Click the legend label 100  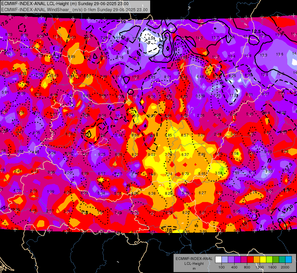pos(222,267)
